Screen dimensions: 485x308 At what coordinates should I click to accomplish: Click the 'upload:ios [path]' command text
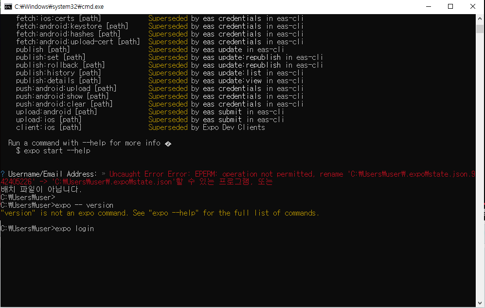pos(49,120)
